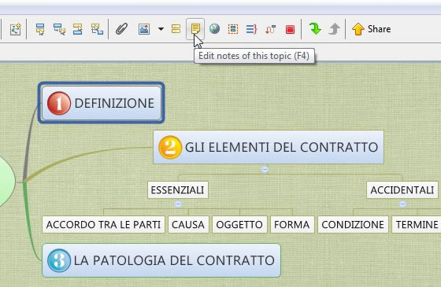
Task: Drill up with the gray arrow icon
Action: (334, 28)
